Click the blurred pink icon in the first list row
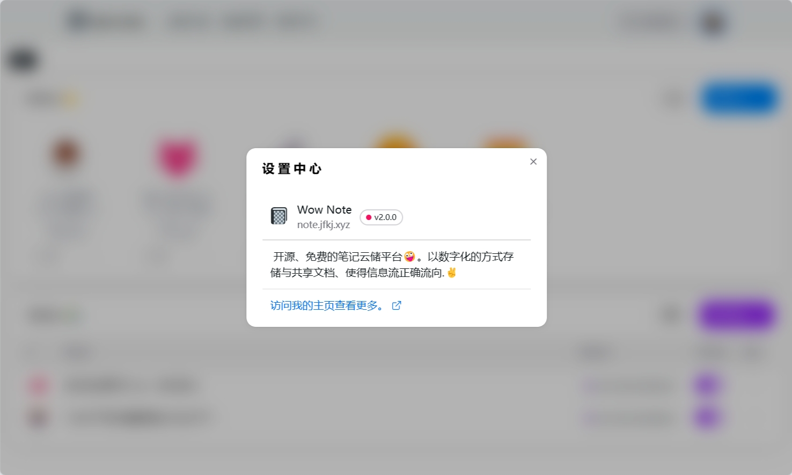 tap(39, 385)
